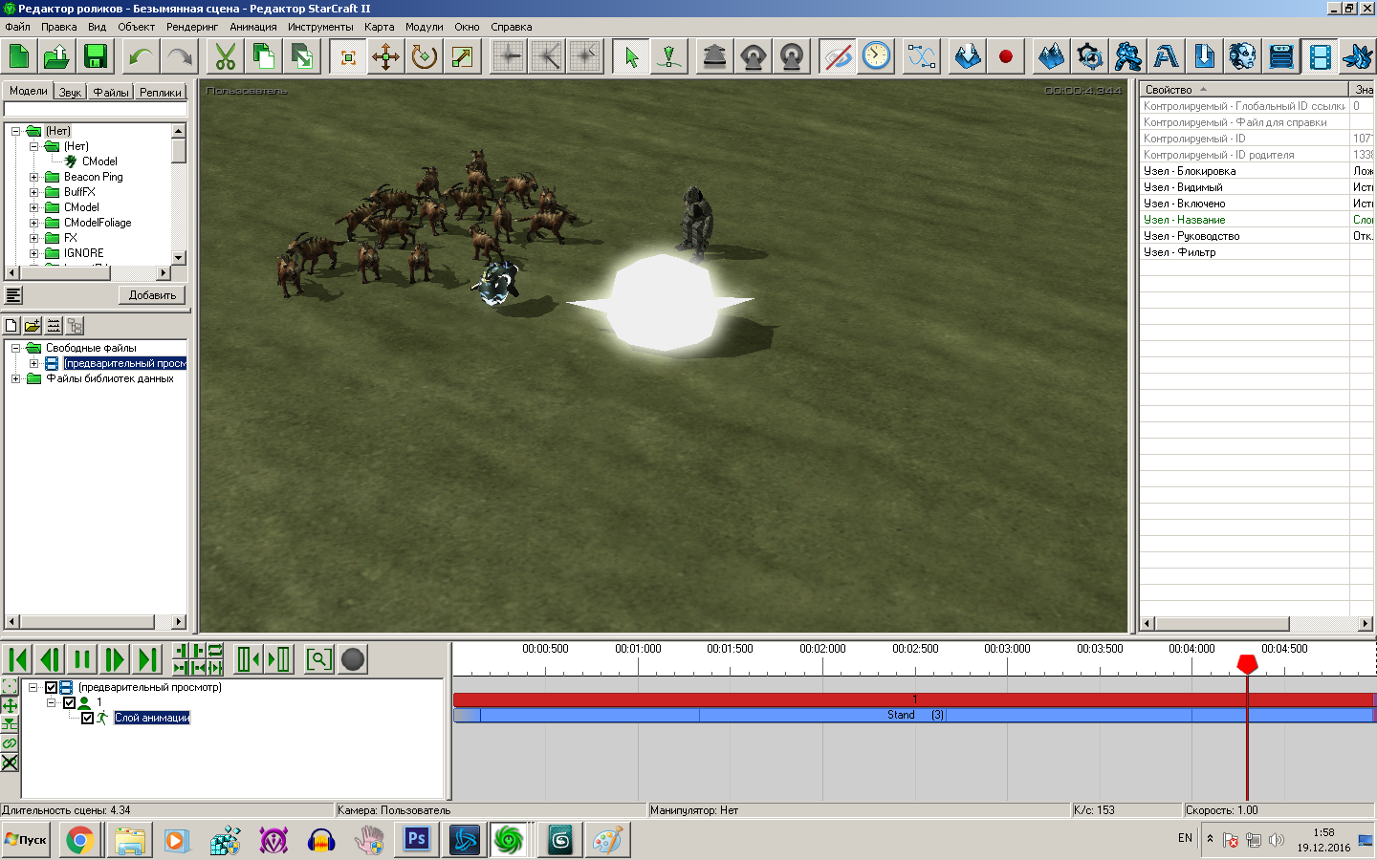Click the Добавить button
The image size is (1377, 860).
(x=152, y=295)
